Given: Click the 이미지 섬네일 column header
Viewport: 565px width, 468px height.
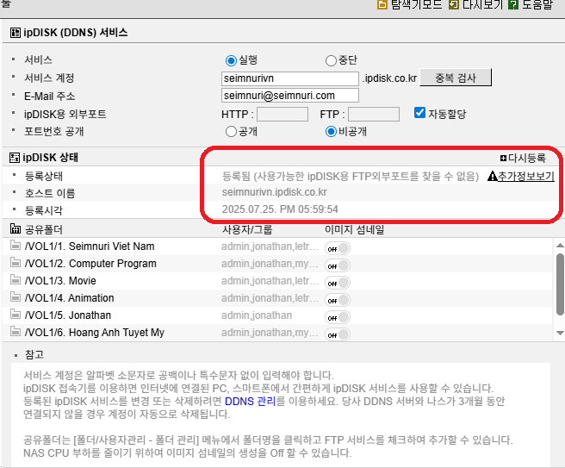Looking at the screenshot, I should (354, 229).
